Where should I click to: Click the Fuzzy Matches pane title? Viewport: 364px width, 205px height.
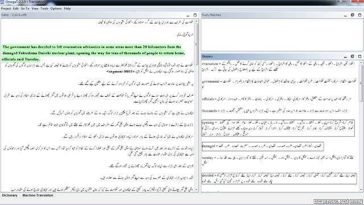click(211, 15)
